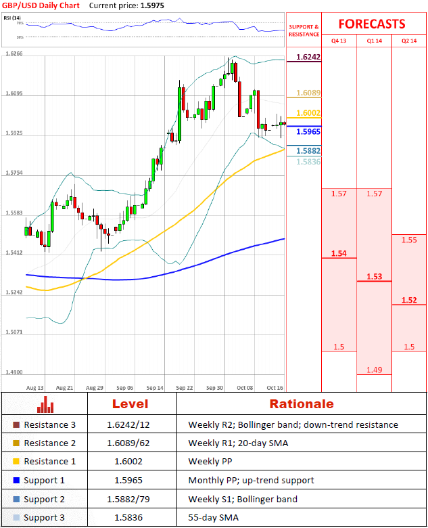428x528 pixels.
Task: Select the Q1 14 forecast column header
Action: coord(374,41)
